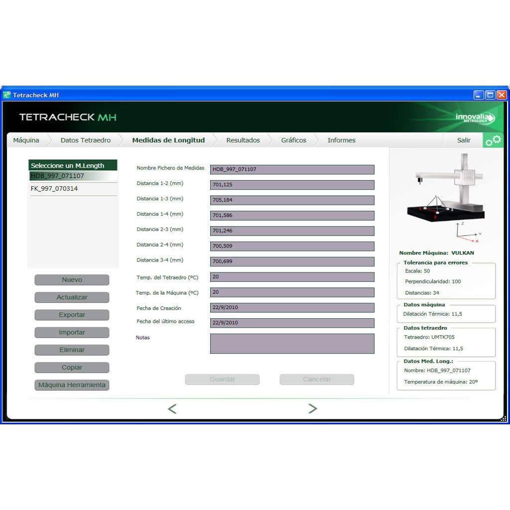Switch to the Resultados tab
The height and width of the screenshot is (510, 510).
click(243, 140)
